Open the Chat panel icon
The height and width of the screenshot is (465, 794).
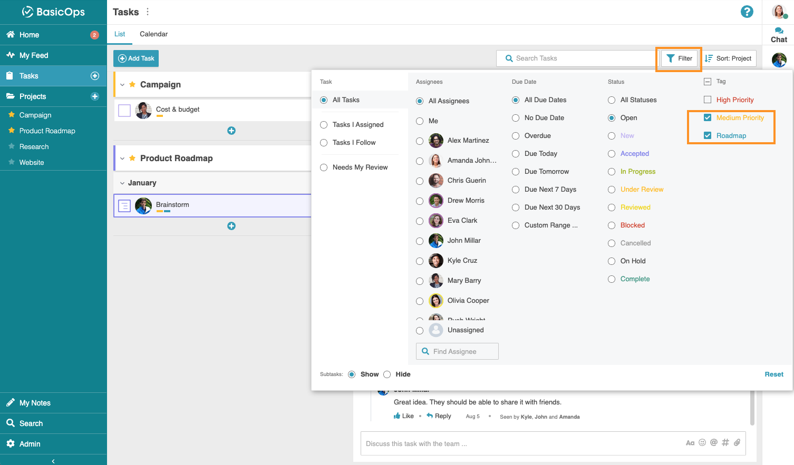[779, 31]
